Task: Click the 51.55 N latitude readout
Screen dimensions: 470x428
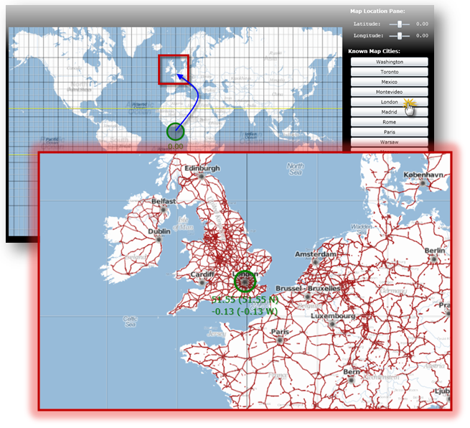Action: point(245,299)
